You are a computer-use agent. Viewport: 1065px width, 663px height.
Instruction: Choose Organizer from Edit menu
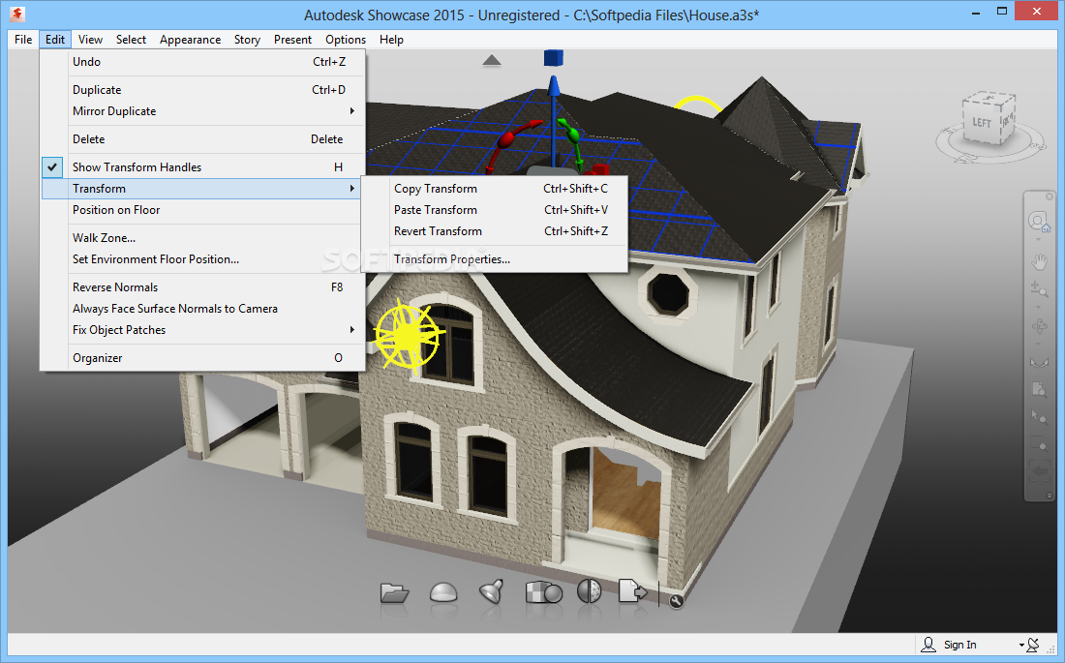[x=203, y=358]
